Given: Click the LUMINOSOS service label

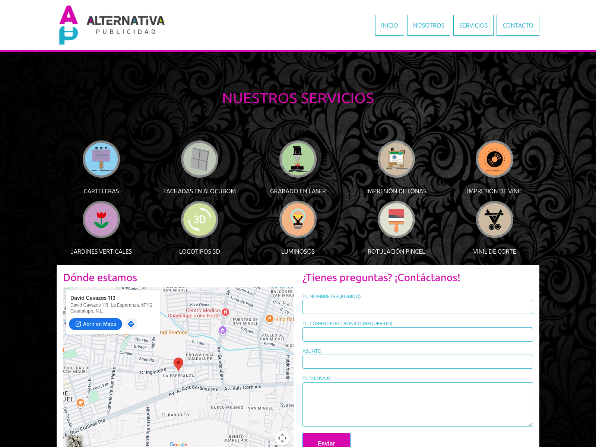Looking at the screenshot, I should tap(298, 251).
